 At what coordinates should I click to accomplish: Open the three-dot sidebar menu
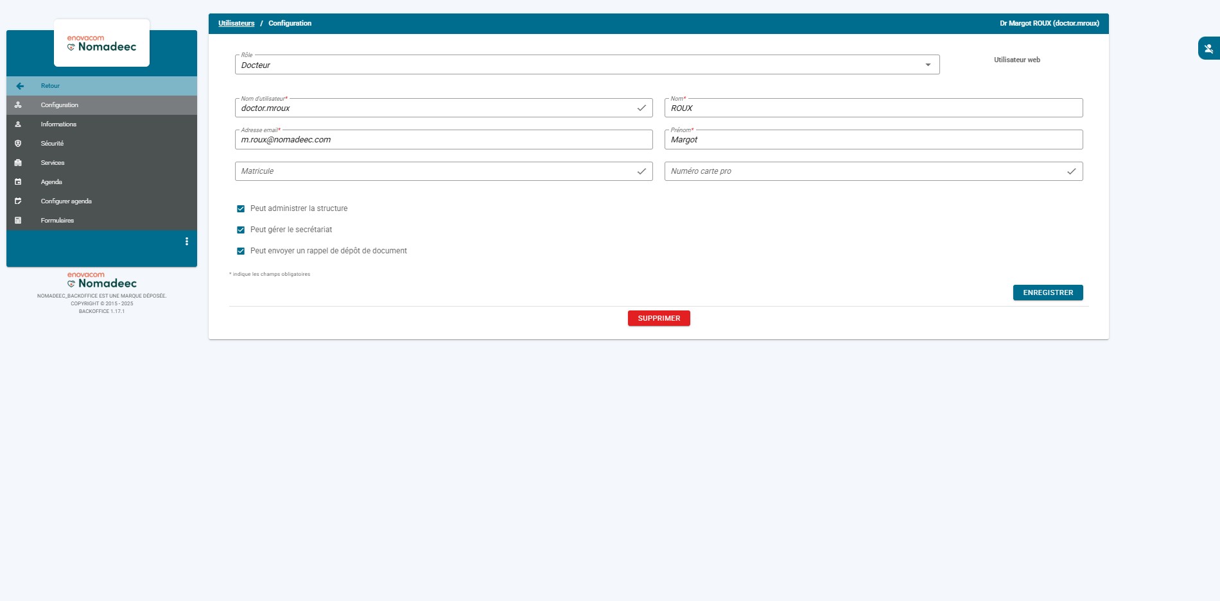point(187,242)
